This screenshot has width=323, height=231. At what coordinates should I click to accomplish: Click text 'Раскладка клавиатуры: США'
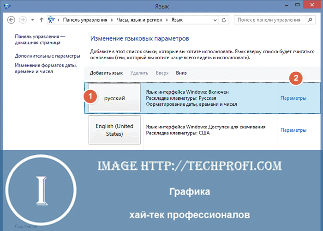[178, 133]
